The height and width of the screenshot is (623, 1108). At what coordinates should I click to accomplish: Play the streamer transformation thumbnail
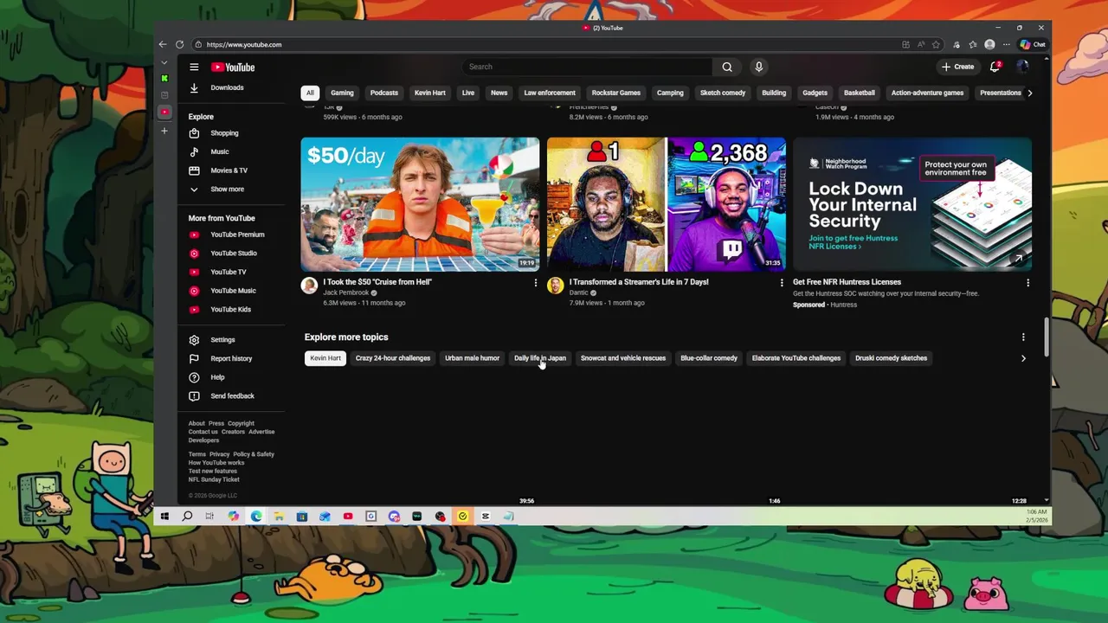tap(667, 204)
